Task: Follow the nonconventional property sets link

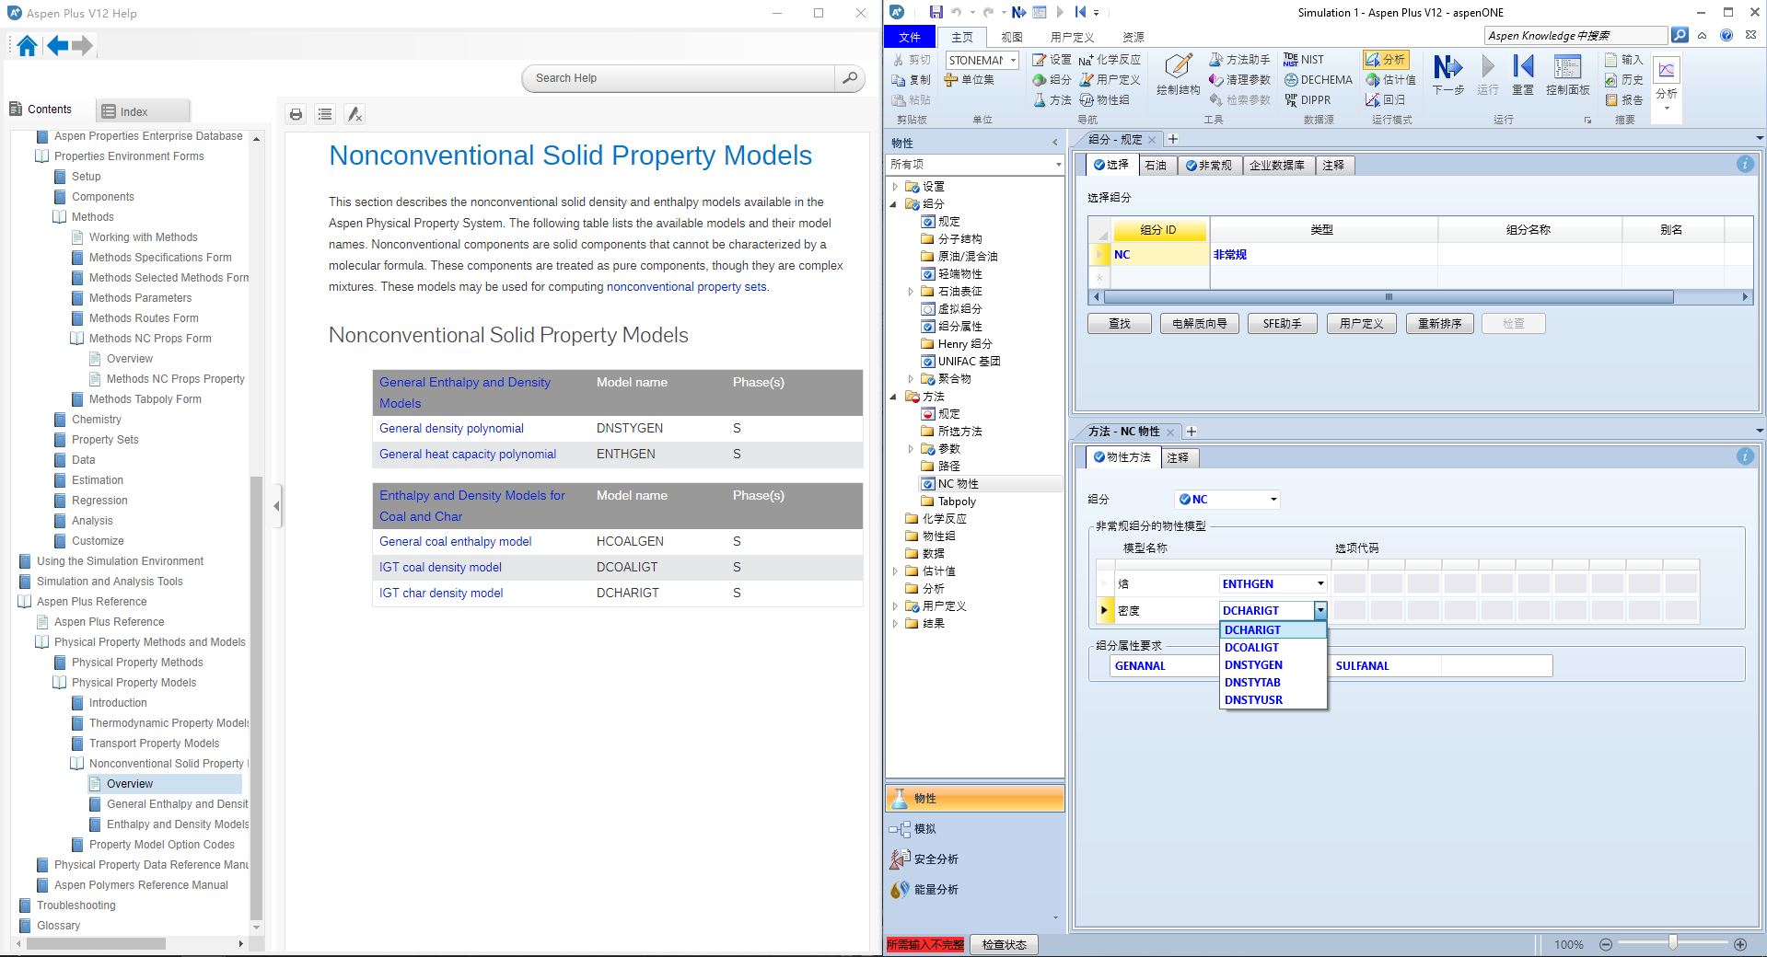Action: (x=687, y=287)
